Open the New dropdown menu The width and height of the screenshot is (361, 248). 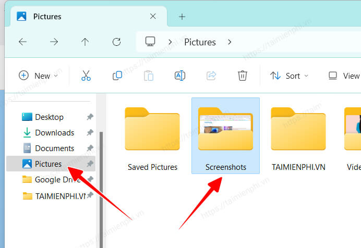38,76
